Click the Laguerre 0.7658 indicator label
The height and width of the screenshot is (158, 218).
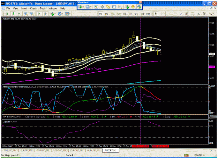click(10, 122)
